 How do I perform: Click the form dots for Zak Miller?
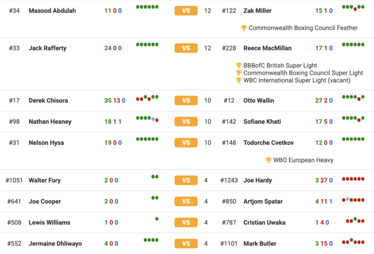point(353,8)
